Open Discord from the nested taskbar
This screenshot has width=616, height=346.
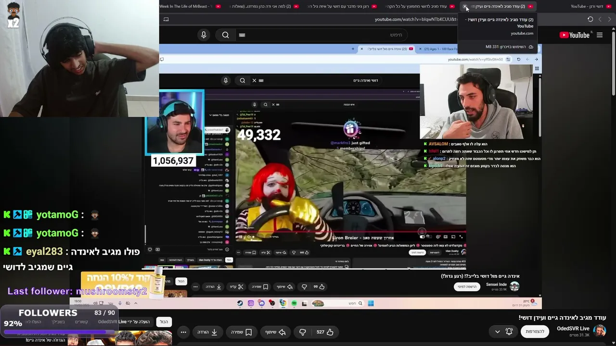click(x=261, y=303)
